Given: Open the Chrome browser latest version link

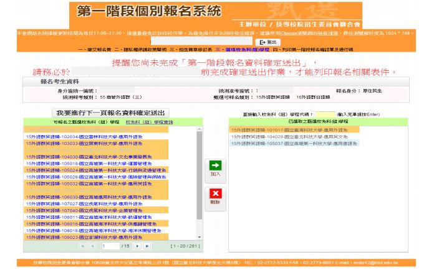Looking at the screenshot, I should click(309, 33).
